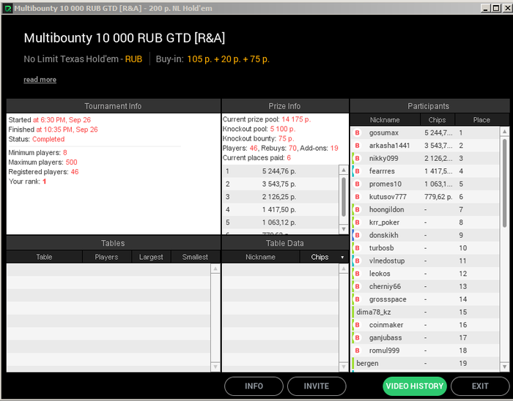Click the bounty B icon beside vlnedostup

(358, 261)
